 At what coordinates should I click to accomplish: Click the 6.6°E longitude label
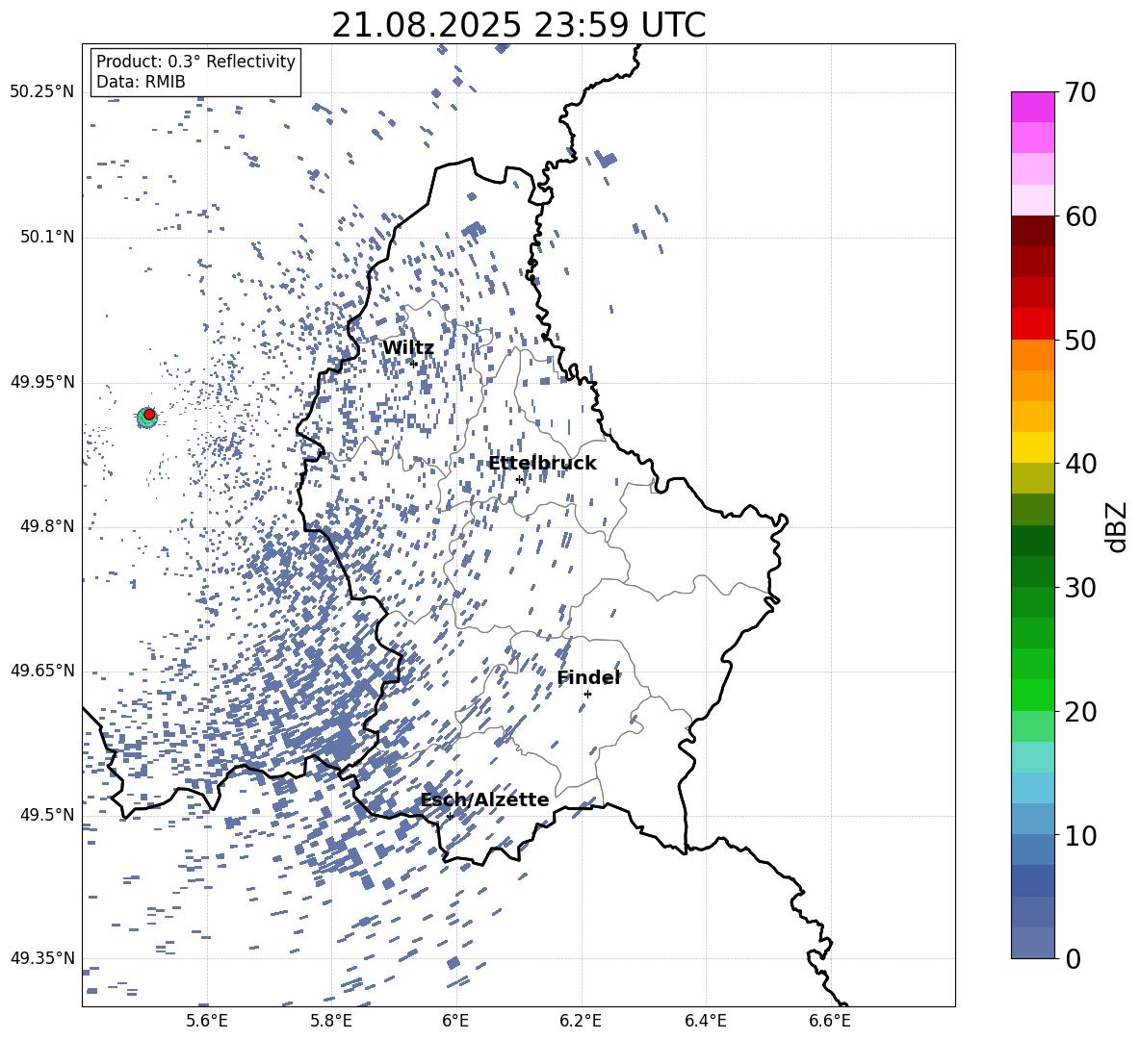[830, 1021]
